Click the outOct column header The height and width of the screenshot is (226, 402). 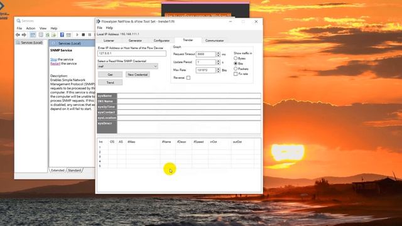point(242,142)
